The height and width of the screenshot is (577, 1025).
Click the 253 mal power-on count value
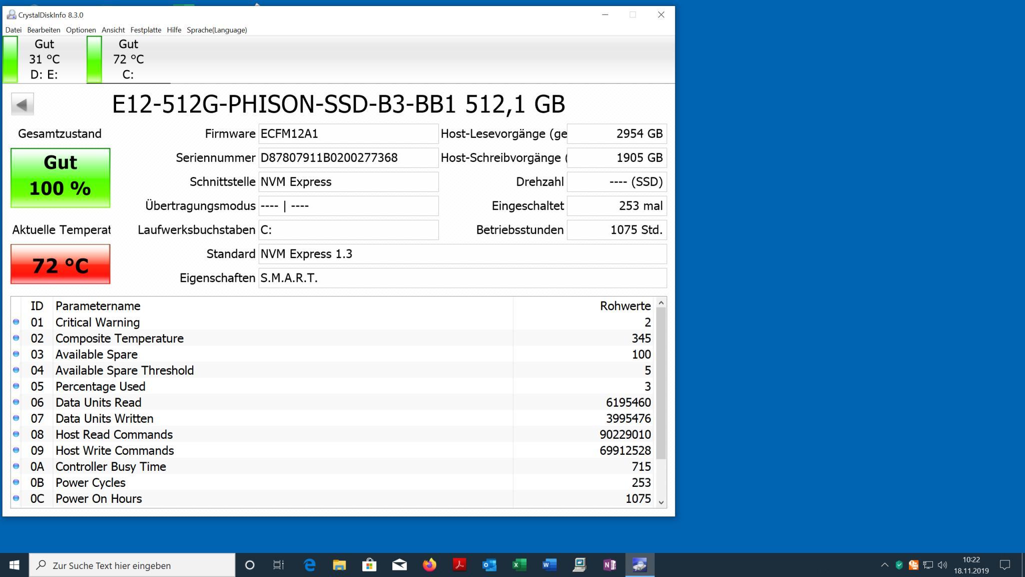point(617,206)
